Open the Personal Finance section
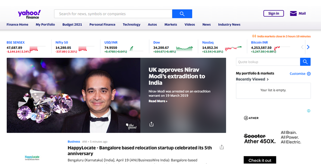 [x=102, y=24]
